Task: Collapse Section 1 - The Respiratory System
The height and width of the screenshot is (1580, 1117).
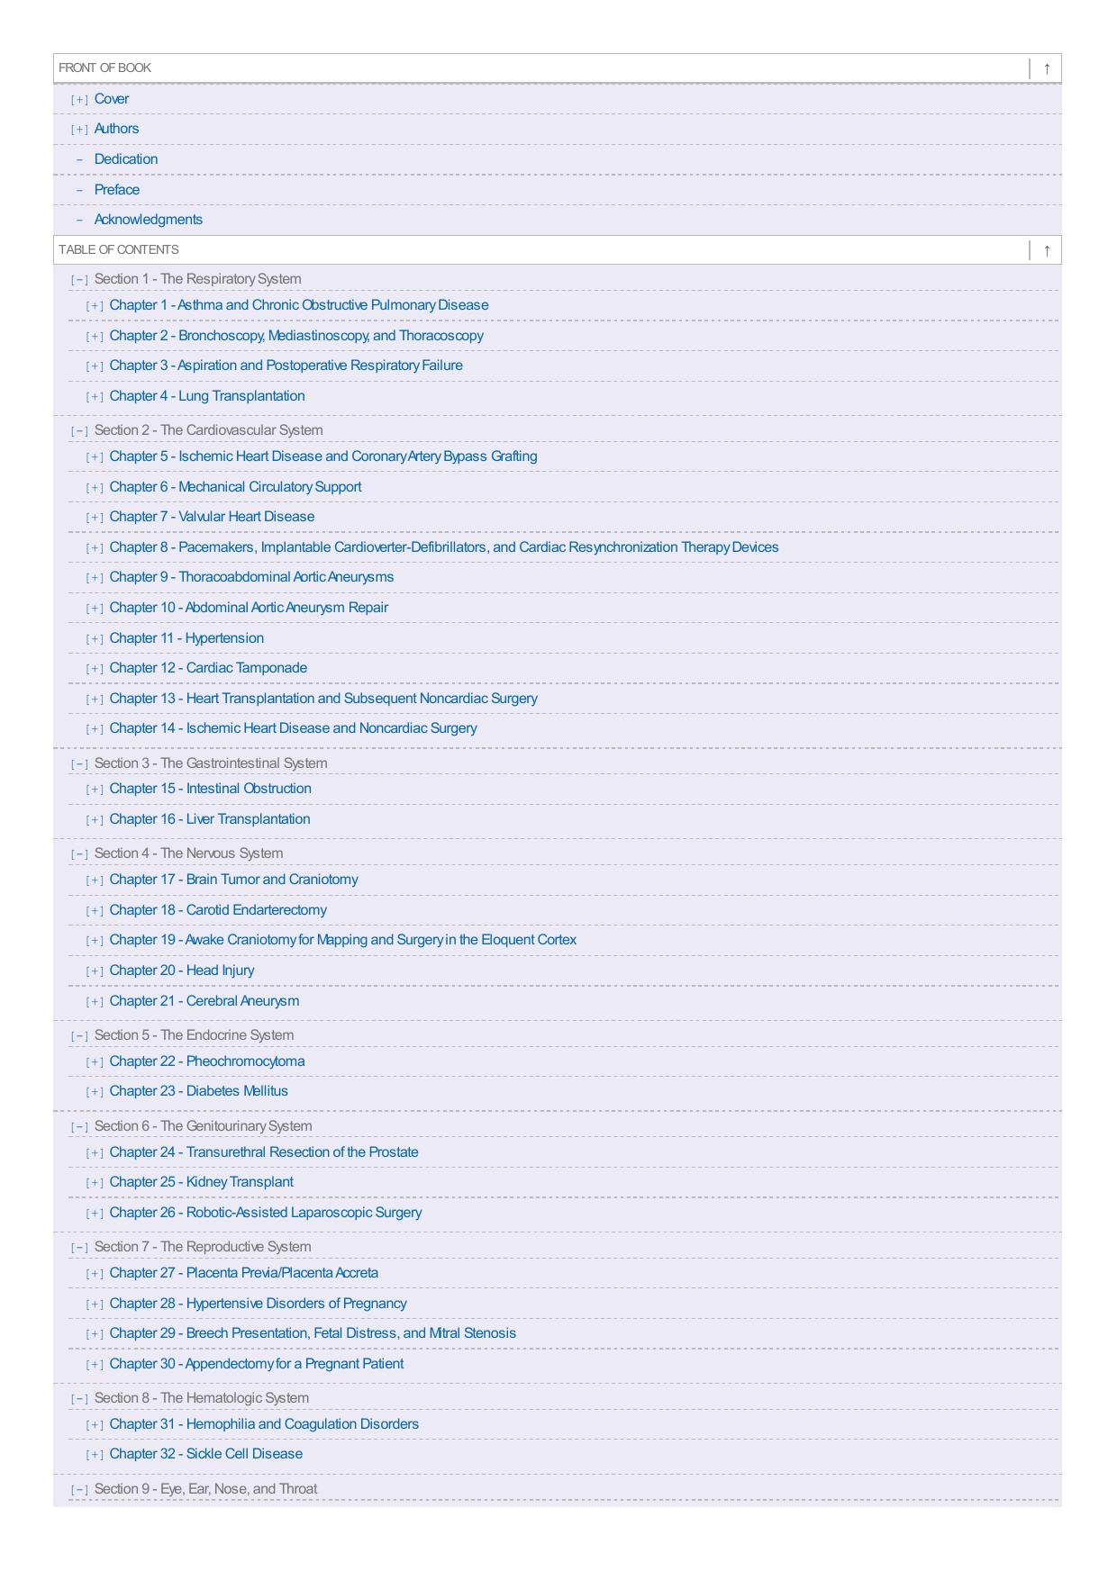Action: tap(79, 280)
